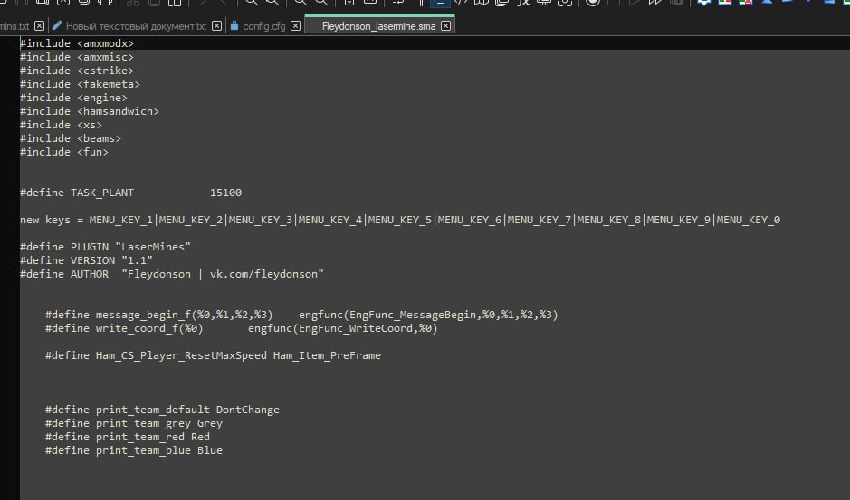Click the vk.com/fleydonson author string
This screenshot has width=850, height=500.
tap(263, 274)
